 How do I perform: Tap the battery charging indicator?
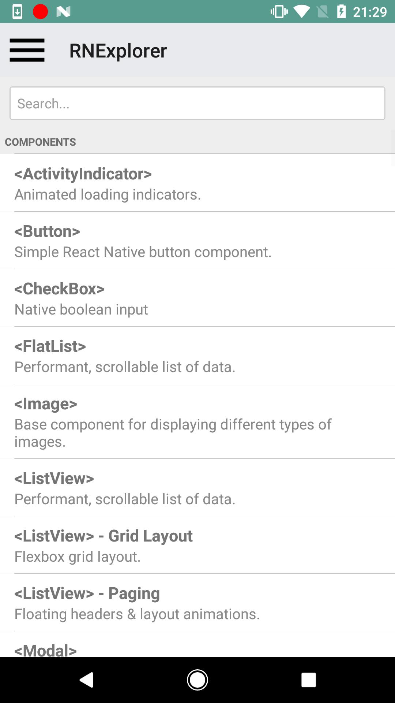pos(342,11)
